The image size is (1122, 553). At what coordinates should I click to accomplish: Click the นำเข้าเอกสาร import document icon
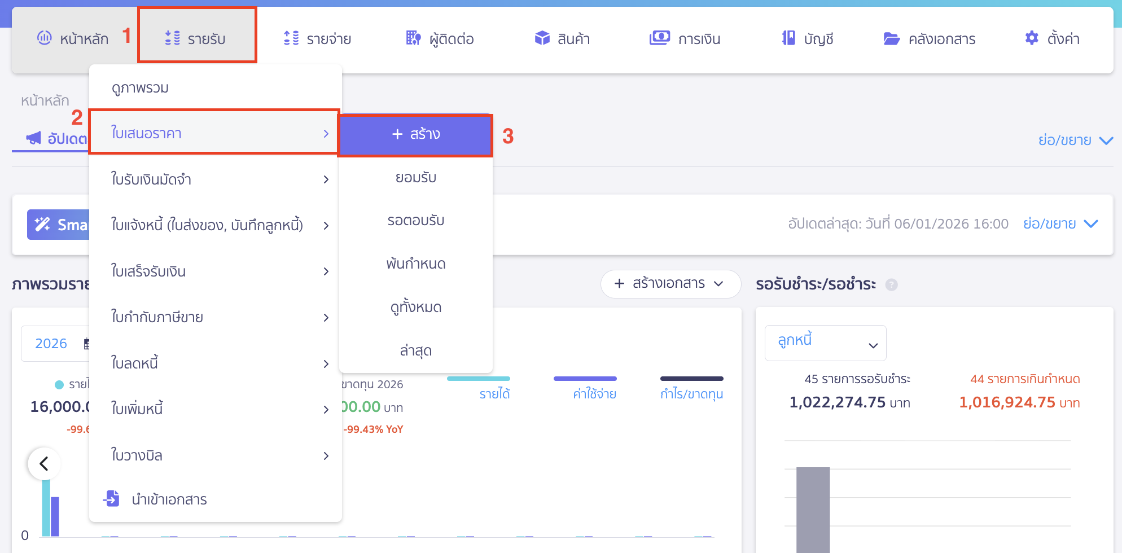point(112,499)
